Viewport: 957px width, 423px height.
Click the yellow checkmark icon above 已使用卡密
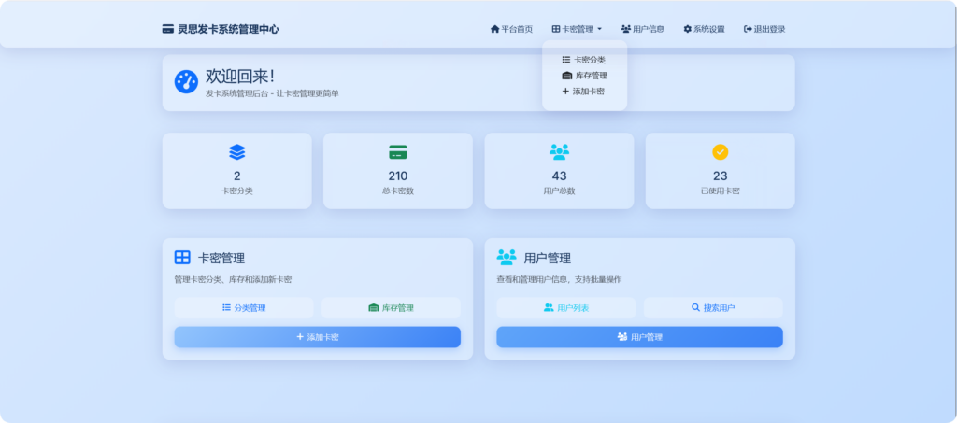click(x=720, y=151)
